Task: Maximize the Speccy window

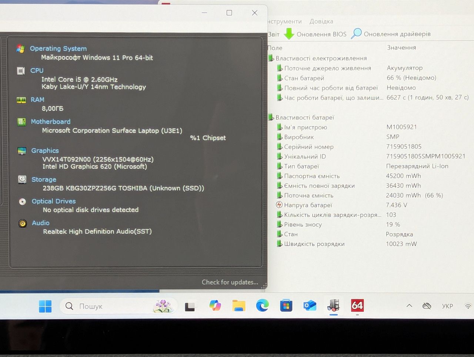Action: (x=229, y=13)
